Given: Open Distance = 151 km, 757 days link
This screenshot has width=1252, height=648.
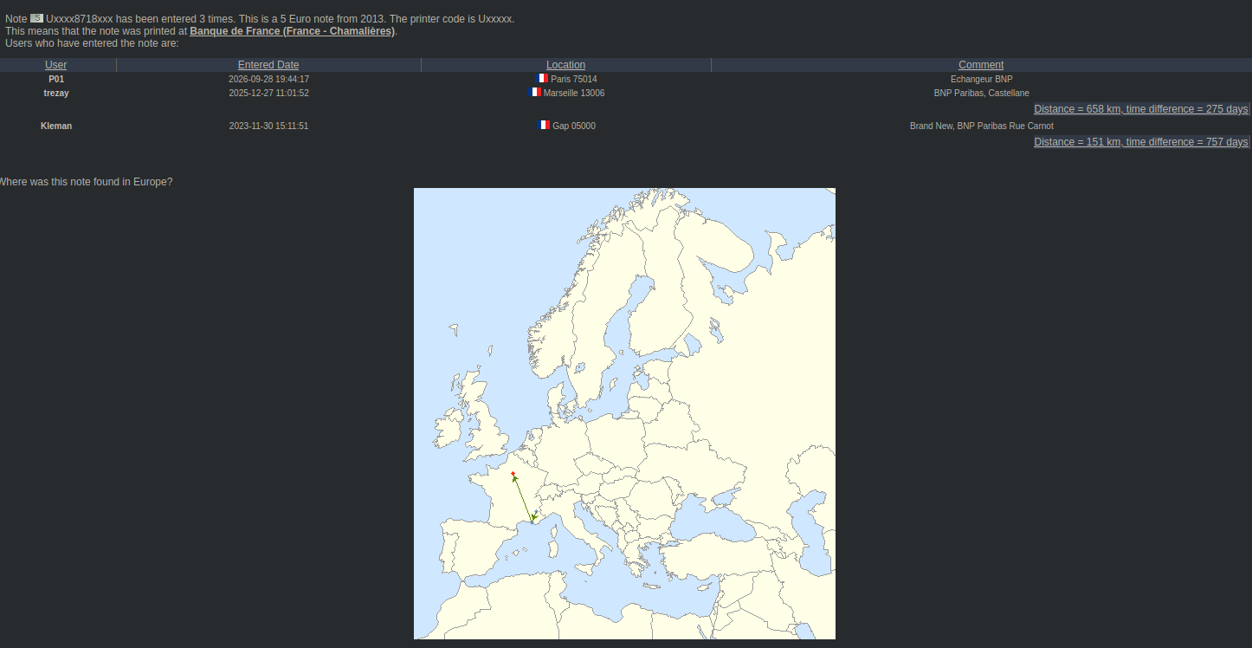Looking at the screenshot, I should [1141, 142].
